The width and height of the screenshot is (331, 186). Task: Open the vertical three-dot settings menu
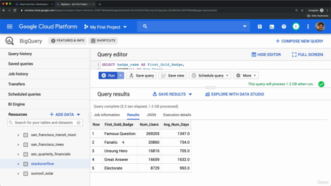click(308, 26)
